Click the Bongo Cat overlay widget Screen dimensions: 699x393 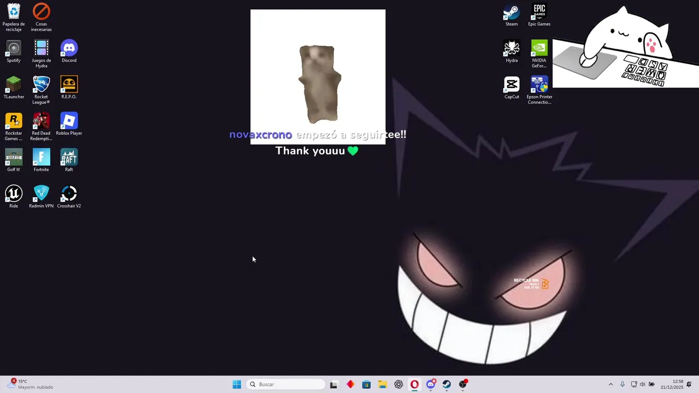[x=626, y=46]
